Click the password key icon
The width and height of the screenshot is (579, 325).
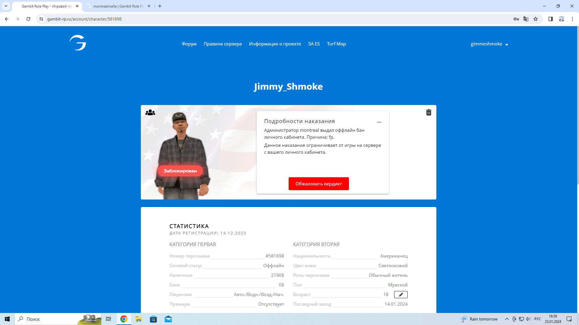point(516,19)
